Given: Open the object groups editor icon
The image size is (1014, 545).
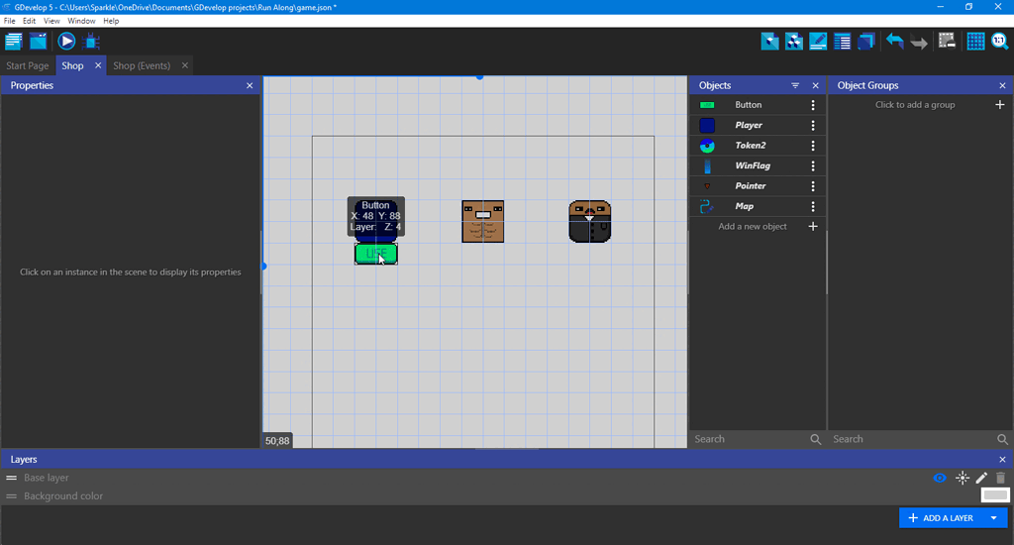Looking at the screenshot, I should pyautogui.click(x=793, y=42).
